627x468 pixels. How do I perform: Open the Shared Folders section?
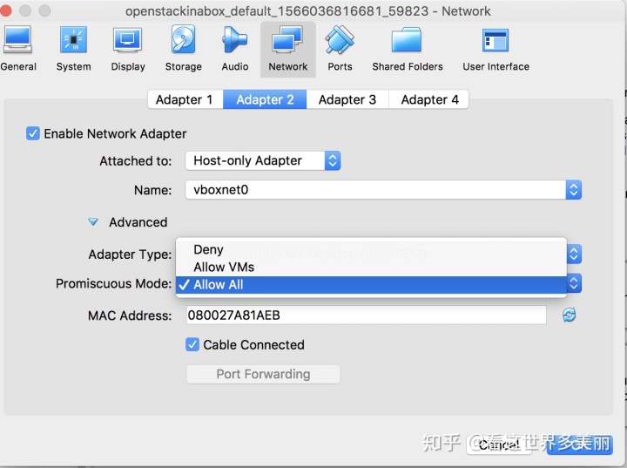[407, 49]
